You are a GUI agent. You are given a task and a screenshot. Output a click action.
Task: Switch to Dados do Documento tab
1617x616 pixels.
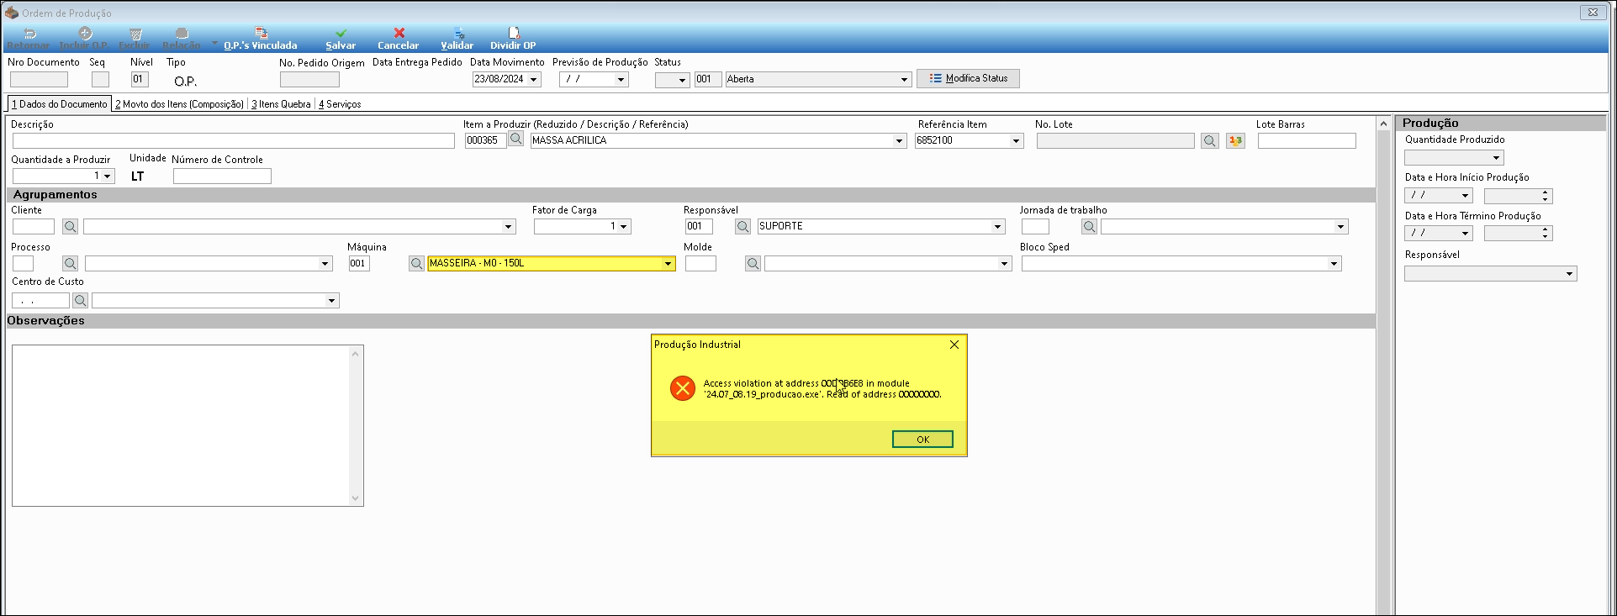(x=59, y=104)
